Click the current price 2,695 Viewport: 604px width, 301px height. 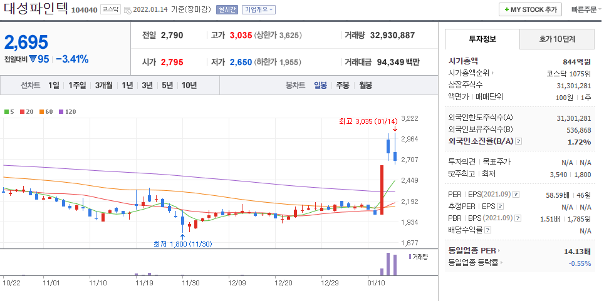point(26,43)
